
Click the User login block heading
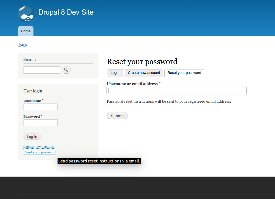(x=33, y=91)
